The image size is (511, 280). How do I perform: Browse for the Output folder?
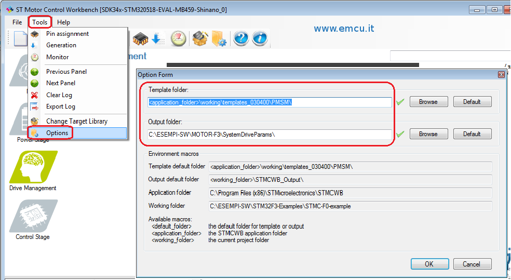click(428, 134)
